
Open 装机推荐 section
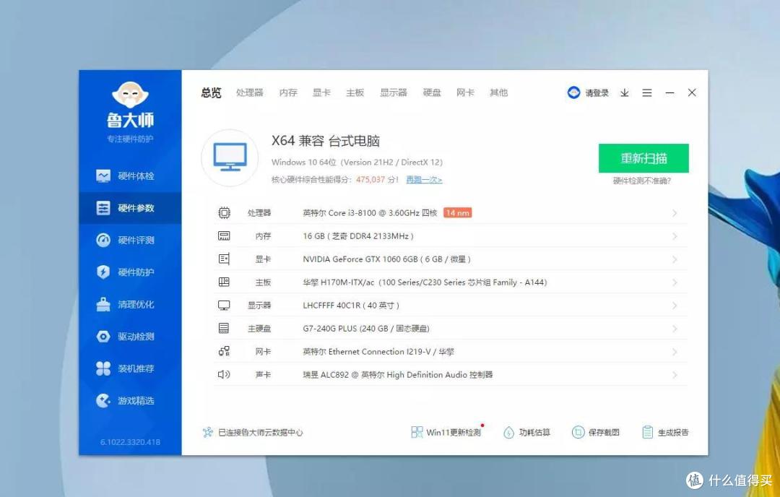coord(130,368)
